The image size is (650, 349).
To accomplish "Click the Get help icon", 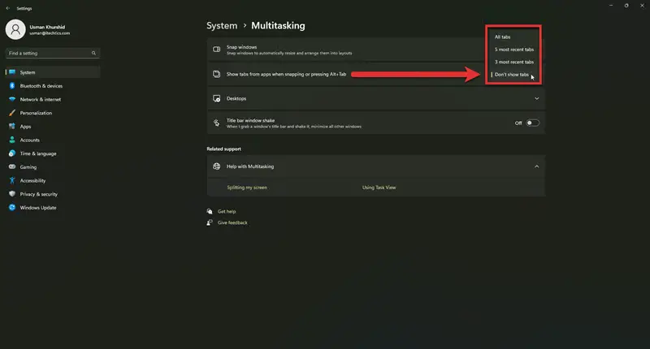I will click(210, 211).
